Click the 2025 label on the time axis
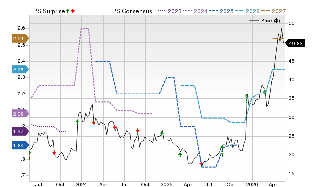 point(166,184)
